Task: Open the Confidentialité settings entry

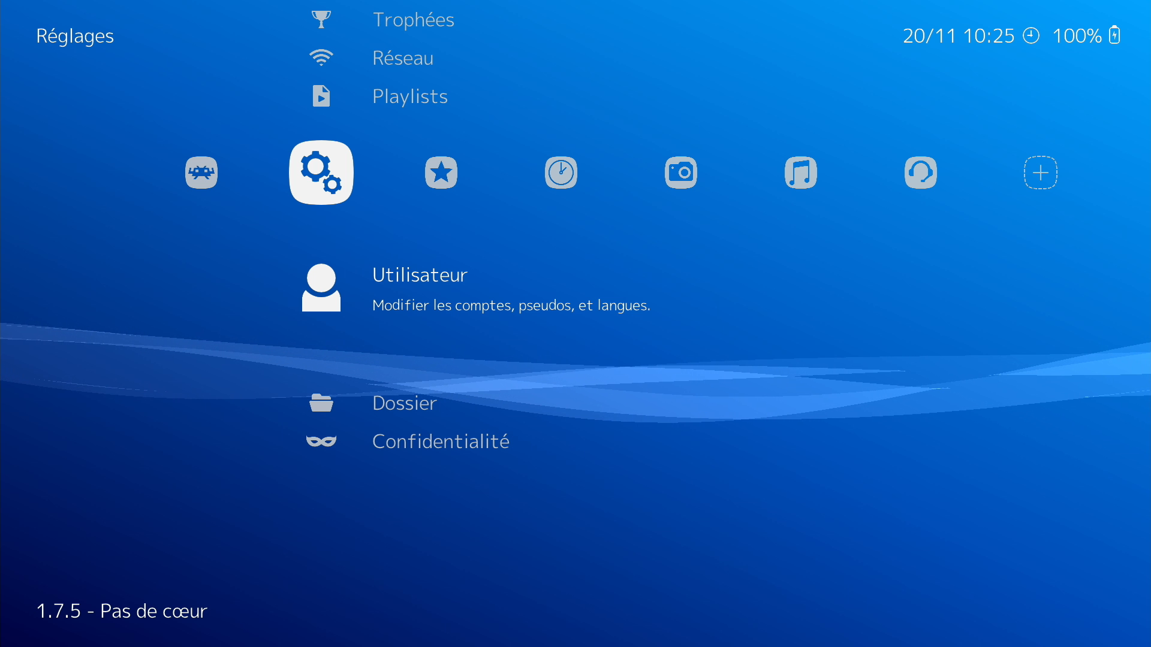Action: [x=441, y=442]
